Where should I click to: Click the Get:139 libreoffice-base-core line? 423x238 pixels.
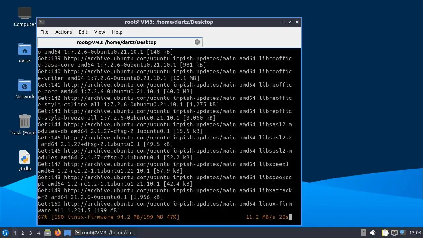pyautogui.click(x=165, y=61)
